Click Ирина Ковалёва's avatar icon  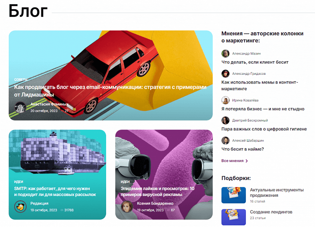225,100
